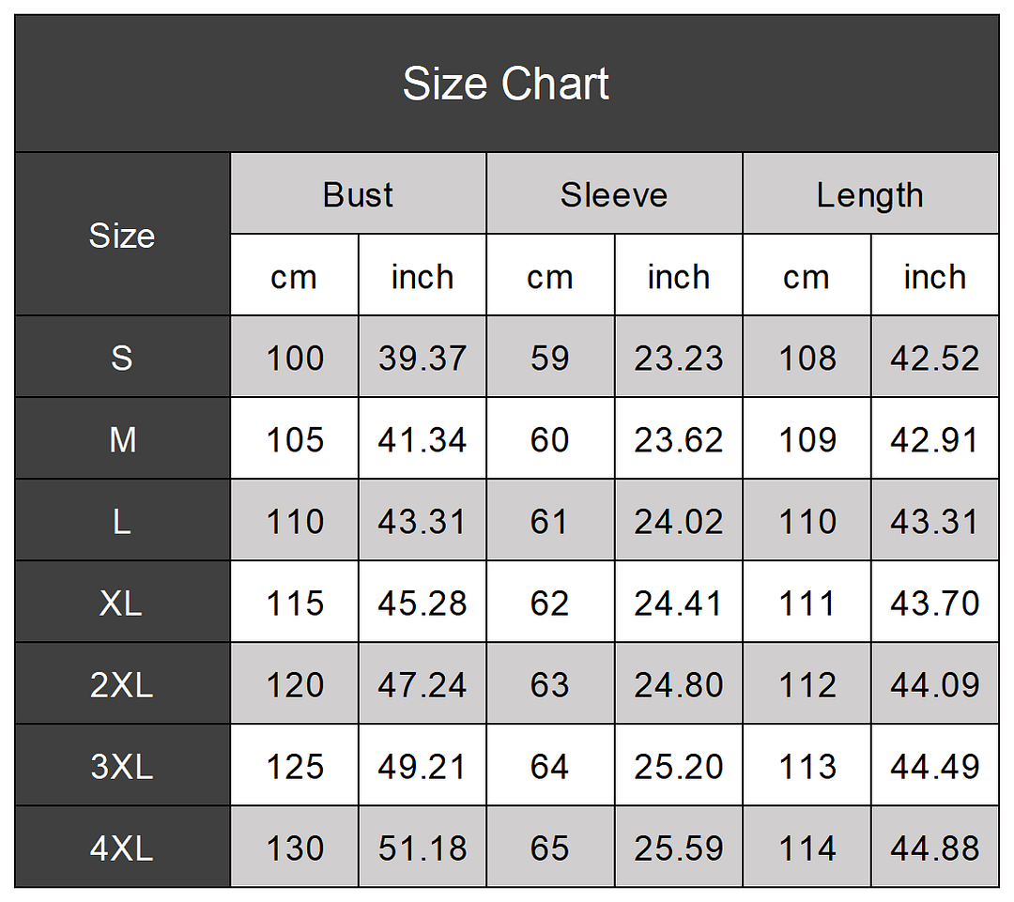
Task: Click the L size row label
Action: tap(122, 521)
